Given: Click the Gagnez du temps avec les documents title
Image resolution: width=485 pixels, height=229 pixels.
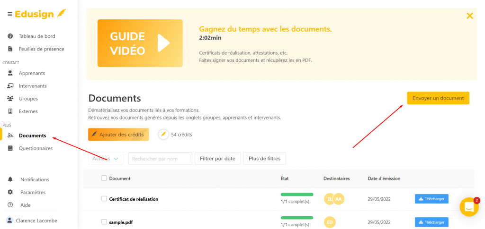Looking at the screenshot, I should point(265,29).
